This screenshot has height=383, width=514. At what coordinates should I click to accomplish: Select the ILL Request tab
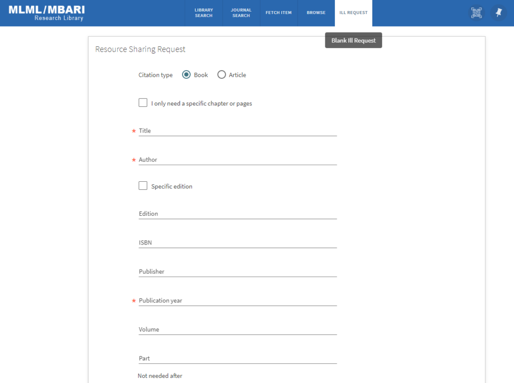point(353,13)
